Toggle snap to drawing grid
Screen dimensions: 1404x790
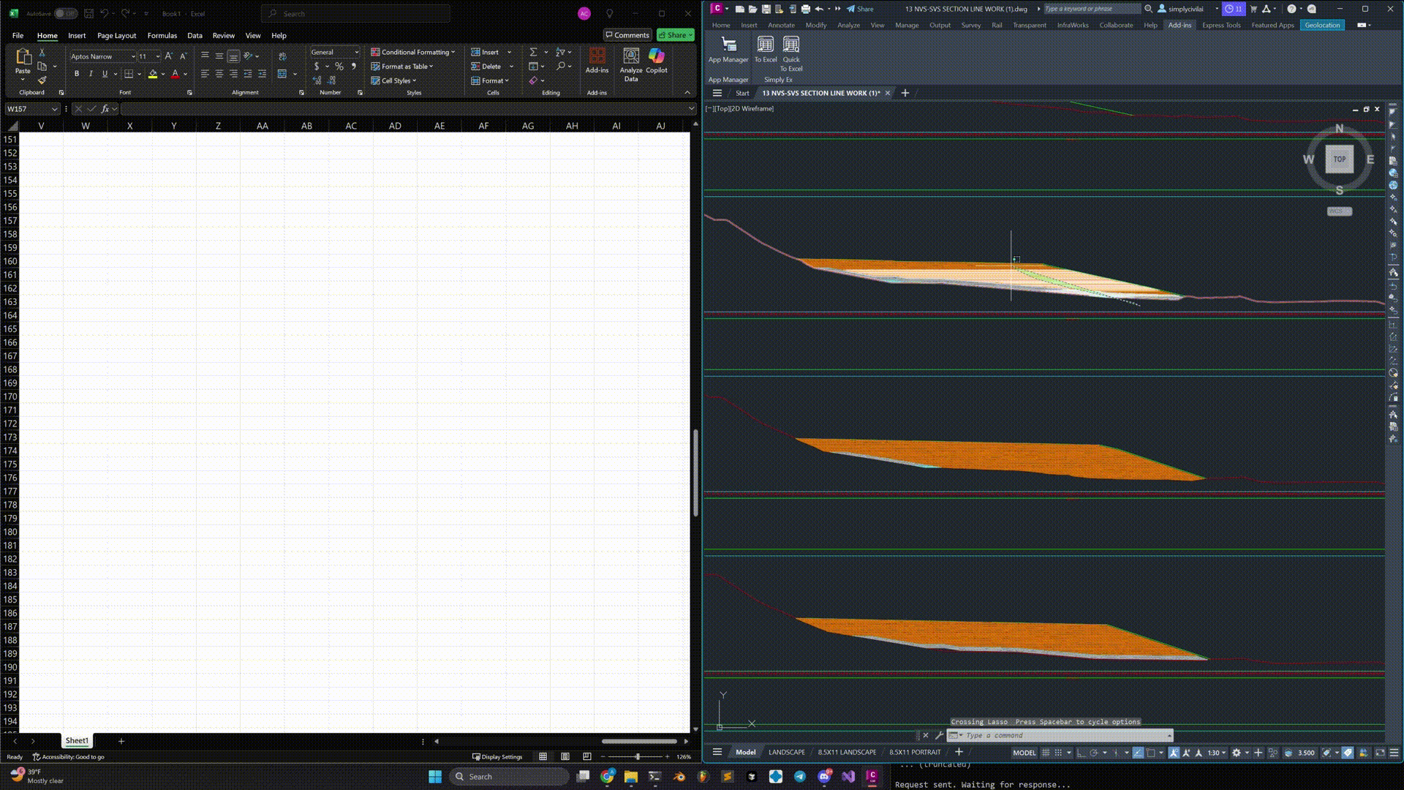click(1058, 753)
